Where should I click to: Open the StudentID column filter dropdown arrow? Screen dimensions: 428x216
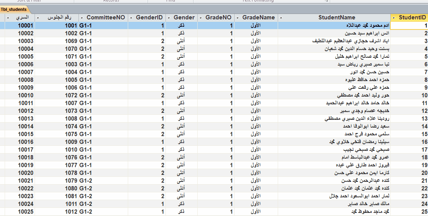(394, 18)
